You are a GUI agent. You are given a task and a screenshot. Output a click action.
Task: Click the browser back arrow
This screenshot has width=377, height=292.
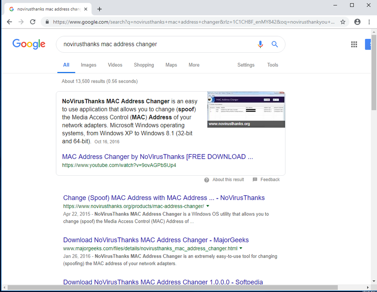pos(9,22)
